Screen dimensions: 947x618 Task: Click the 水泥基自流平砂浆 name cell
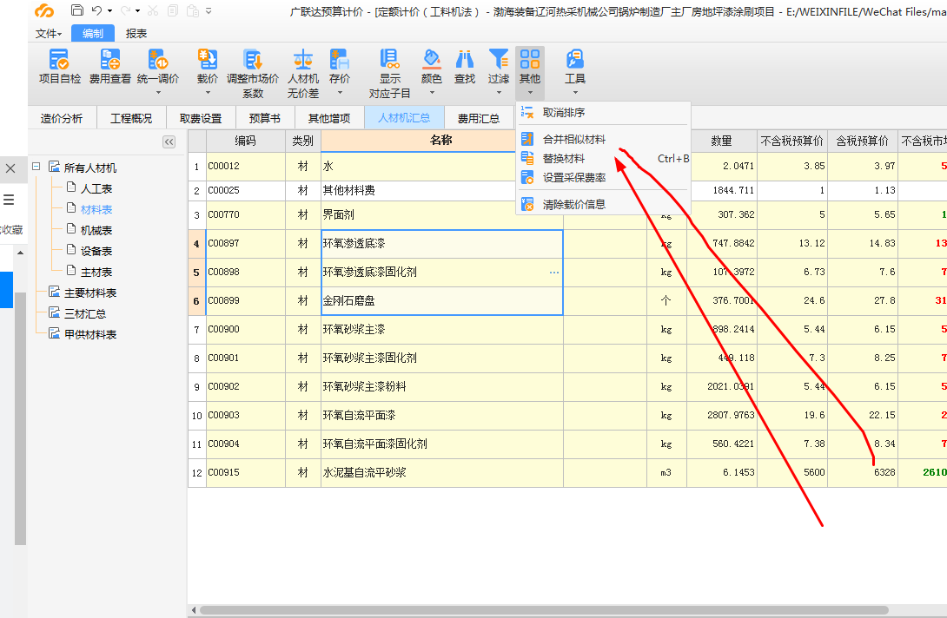[442, 472]
